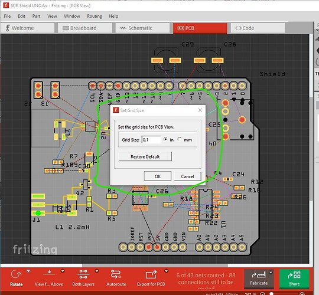
Task: Click the R5 resistor label
Action: (112, 219)
